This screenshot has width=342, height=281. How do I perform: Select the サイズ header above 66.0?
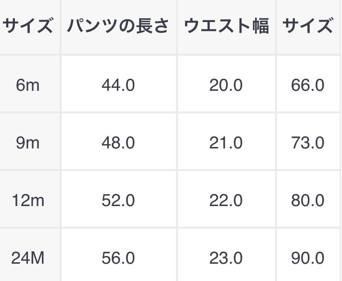[308, 26]
